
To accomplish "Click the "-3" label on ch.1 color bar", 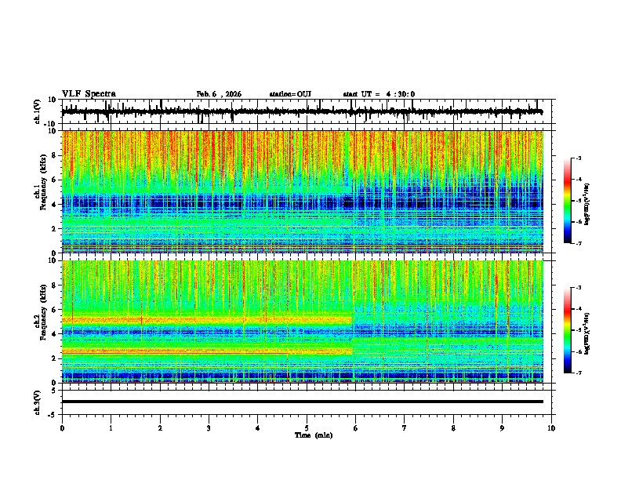I will [x=579, y=158].
